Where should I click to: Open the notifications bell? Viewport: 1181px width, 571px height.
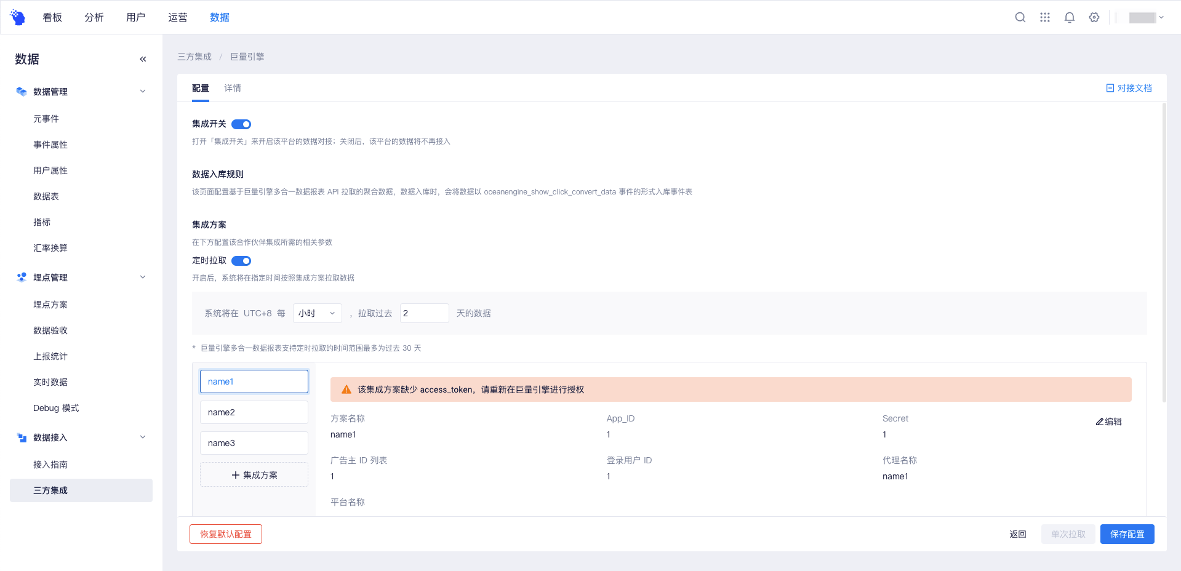[x=1069, y=17]
